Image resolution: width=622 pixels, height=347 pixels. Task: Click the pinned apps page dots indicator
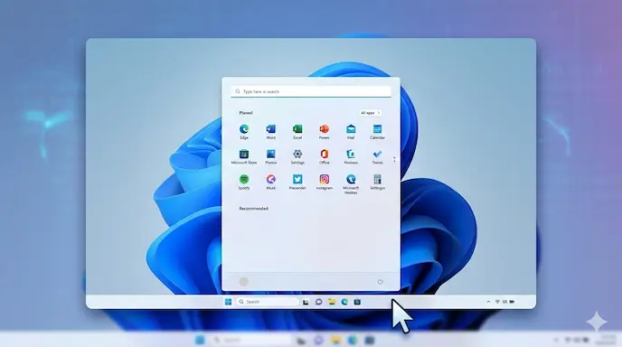[394, 159]
